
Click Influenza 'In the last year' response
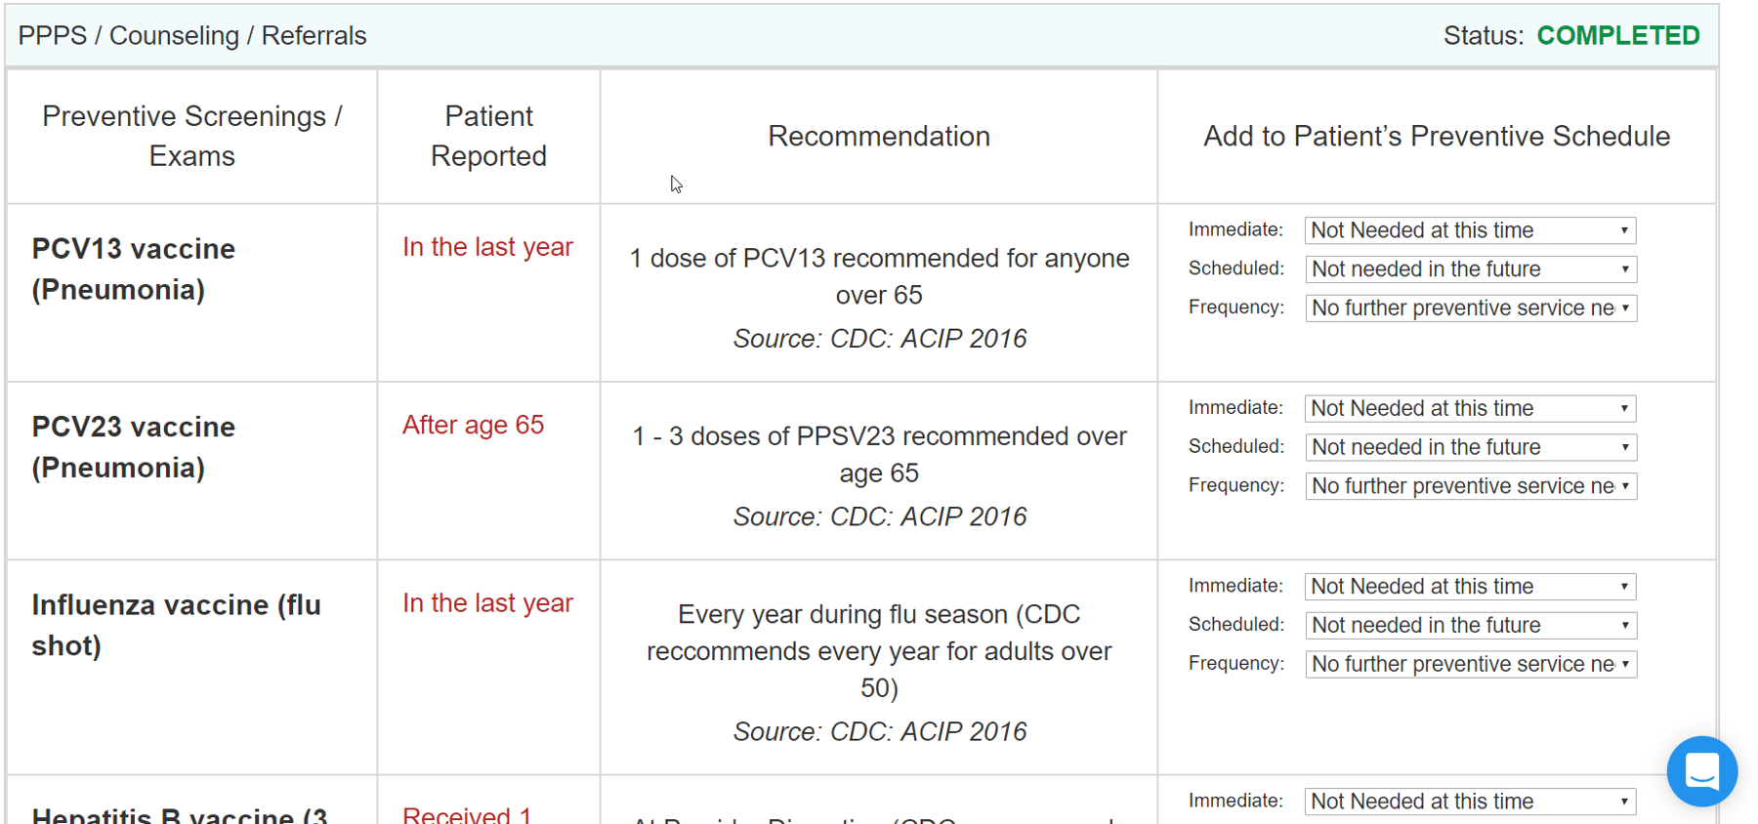[487, 603]
